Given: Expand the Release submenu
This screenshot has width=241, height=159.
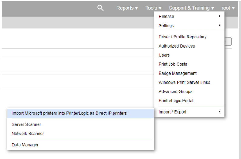Looking at the screenshot, I should [189, 16].
